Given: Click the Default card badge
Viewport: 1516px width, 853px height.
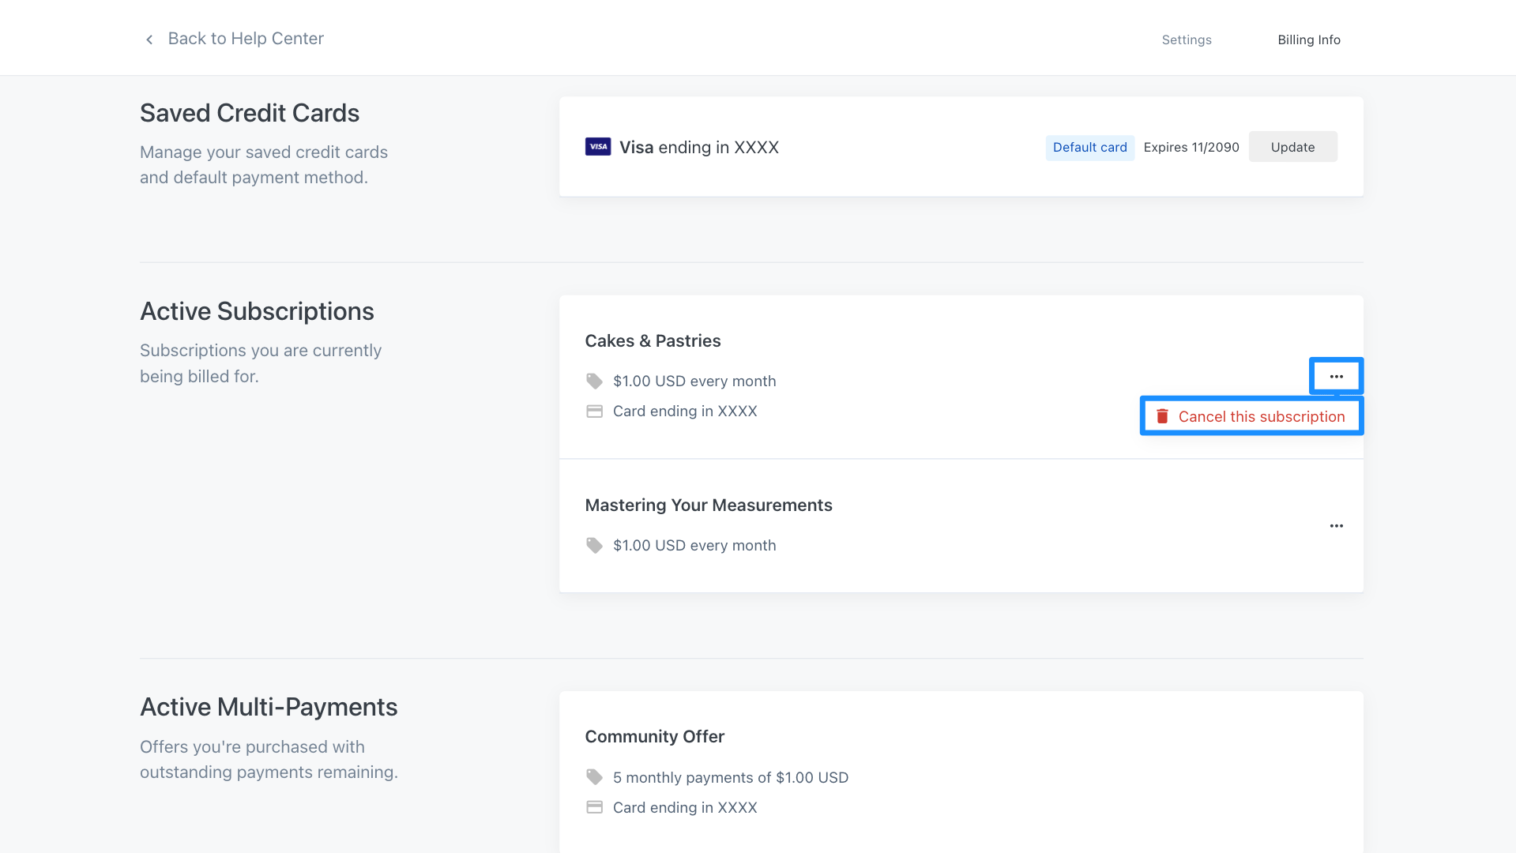Looking at the screenshot, I should click(x=1089, y=148).
